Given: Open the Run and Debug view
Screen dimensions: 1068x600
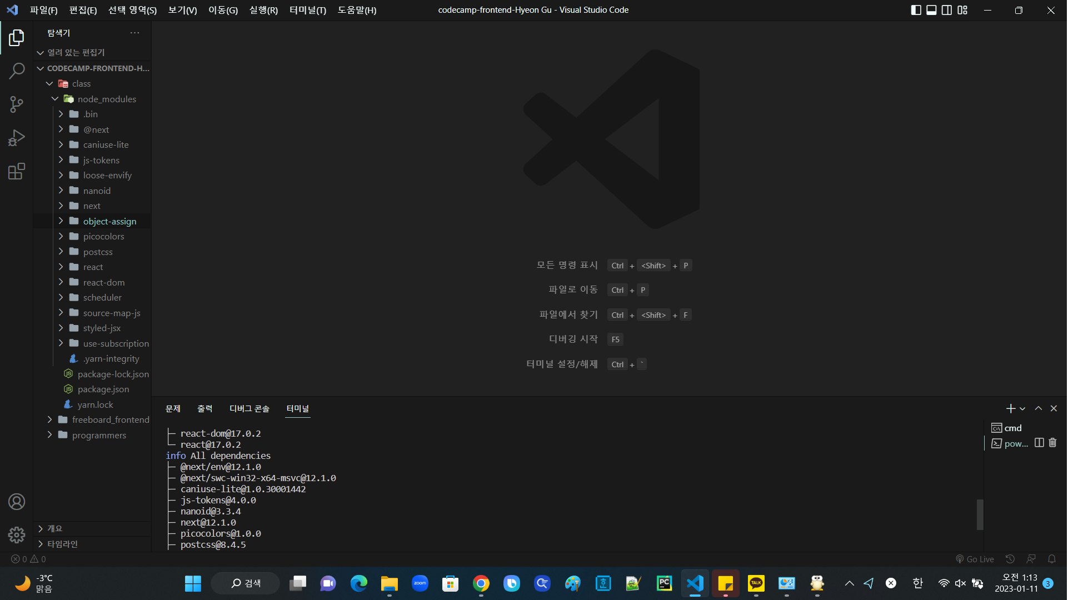Looking at the screenshot, I should (x=17, y=138).
